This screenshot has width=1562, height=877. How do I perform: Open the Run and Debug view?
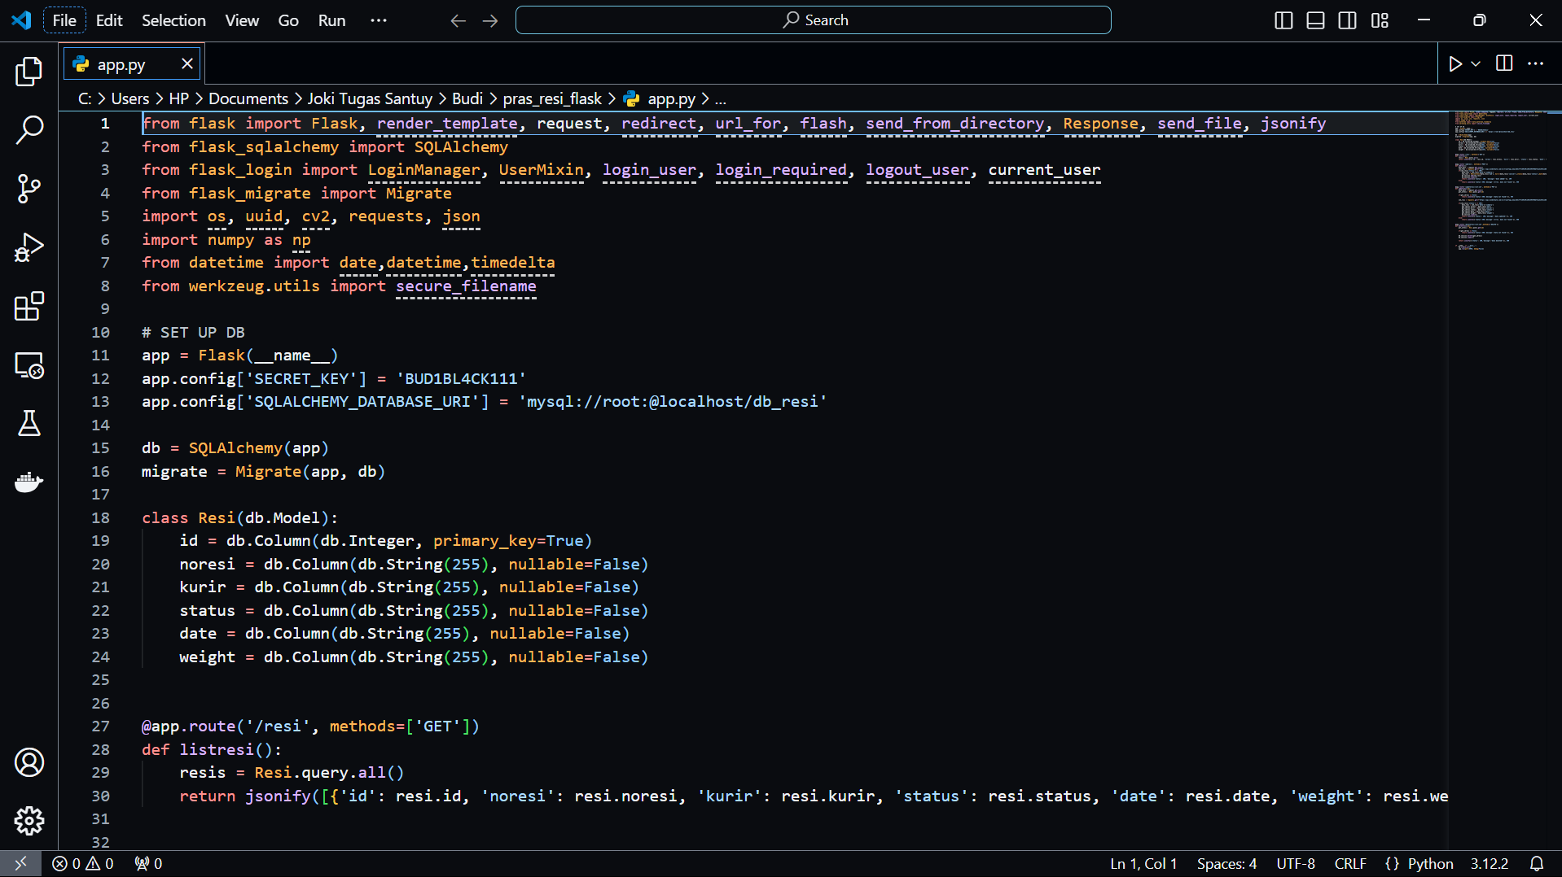29,247
